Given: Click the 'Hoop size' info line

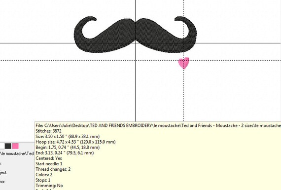Looking at the screenshot, I should (x=75, y=142).
